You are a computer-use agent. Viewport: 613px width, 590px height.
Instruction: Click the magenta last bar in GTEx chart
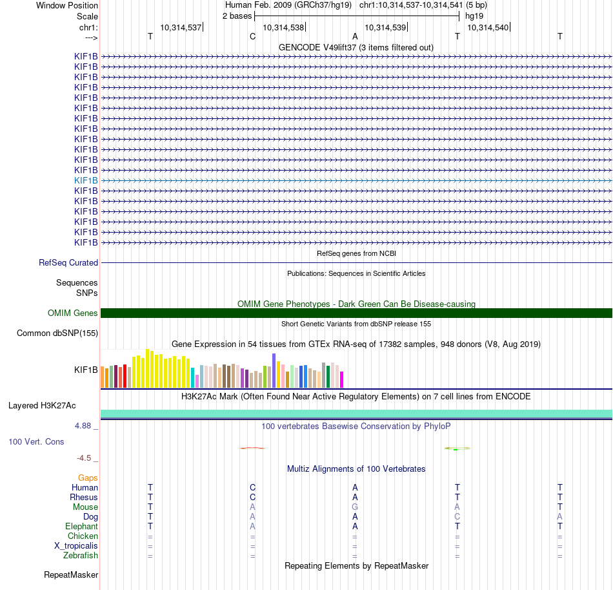342,380
